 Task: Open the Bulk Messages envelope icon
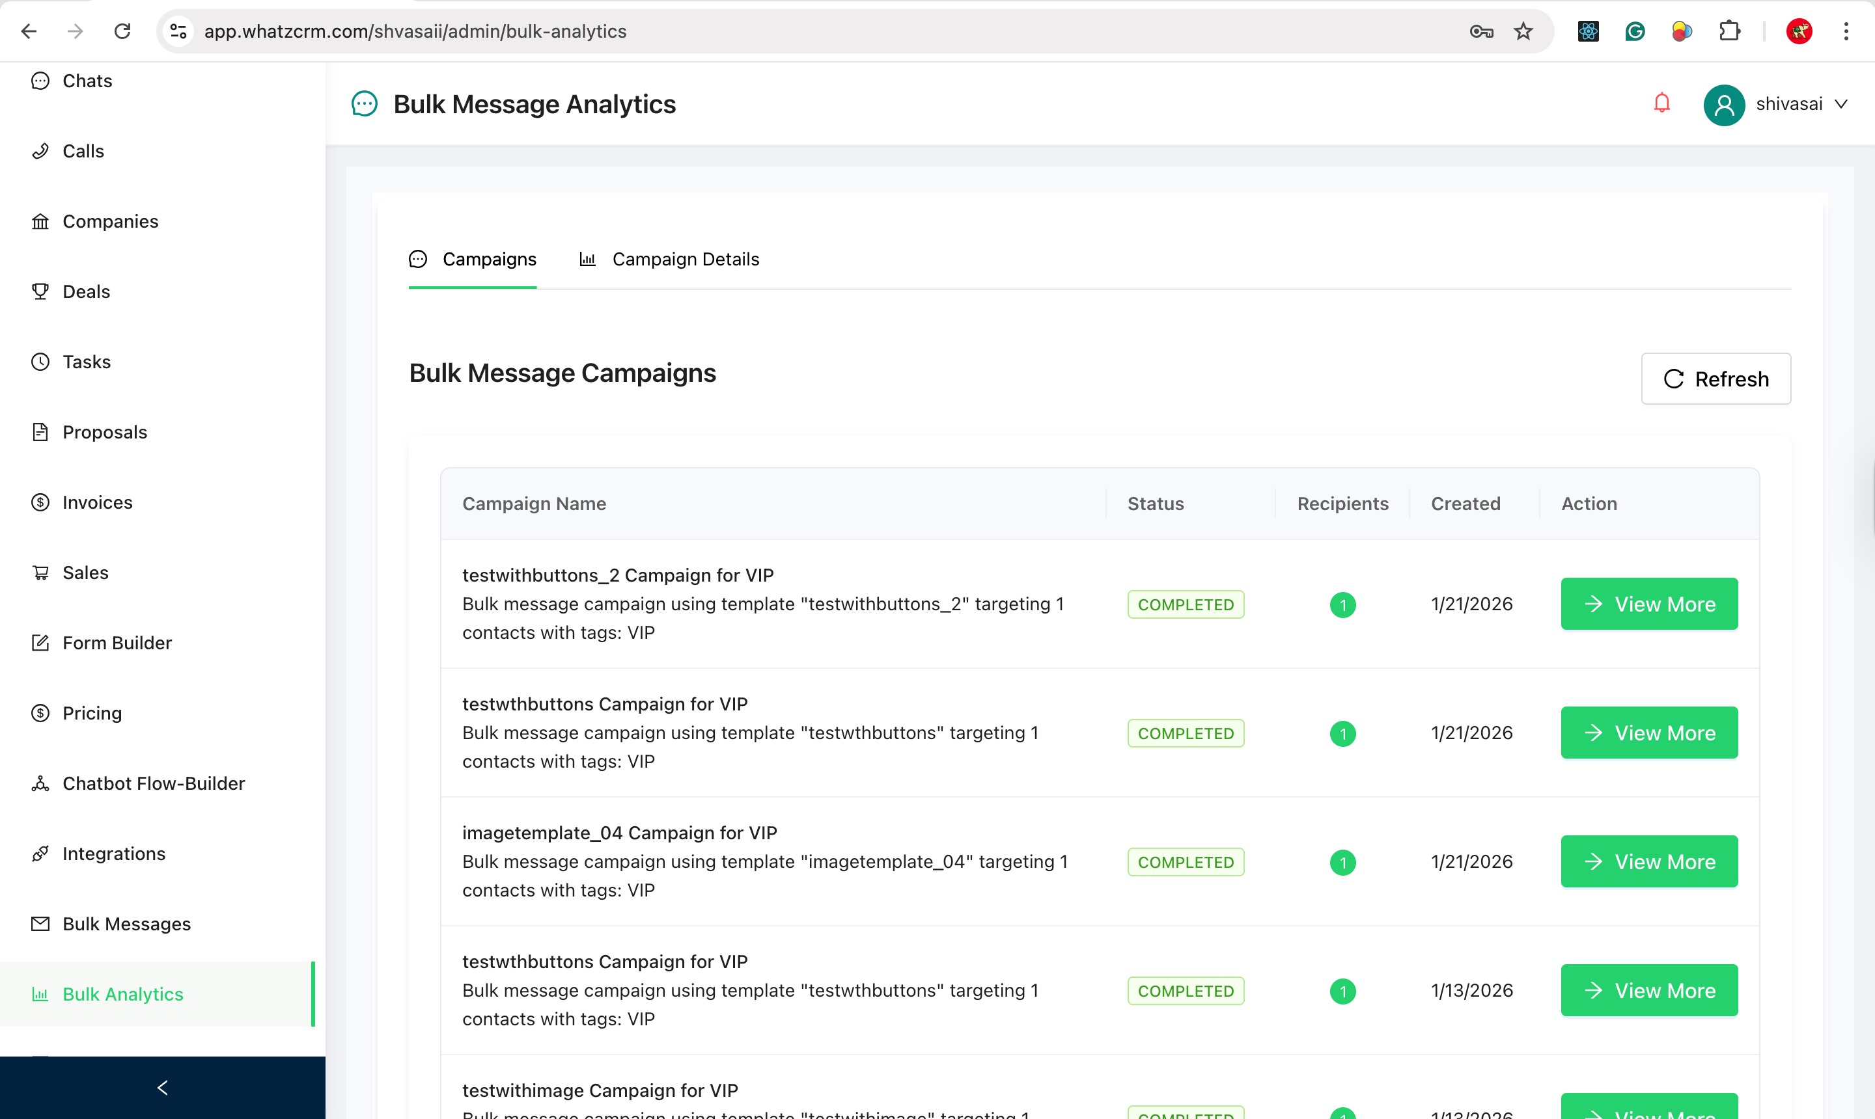pos(40,924)
